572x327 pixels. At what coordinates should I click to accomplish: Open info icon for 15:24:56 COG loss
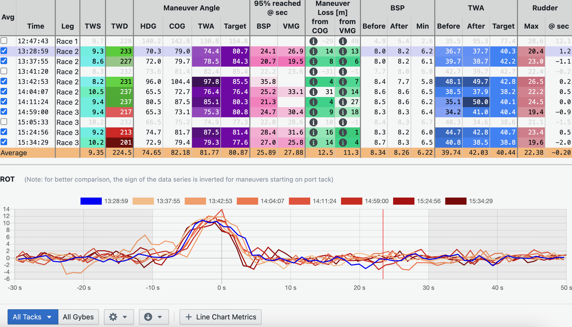[314, 132]
